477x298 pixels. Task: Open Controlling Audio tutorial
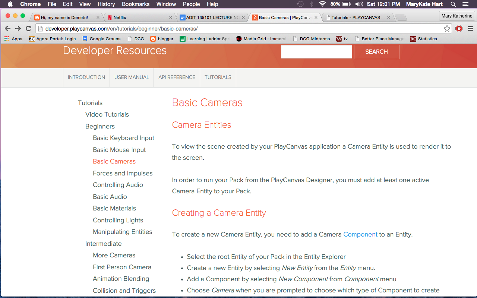[x=118, y=185]
